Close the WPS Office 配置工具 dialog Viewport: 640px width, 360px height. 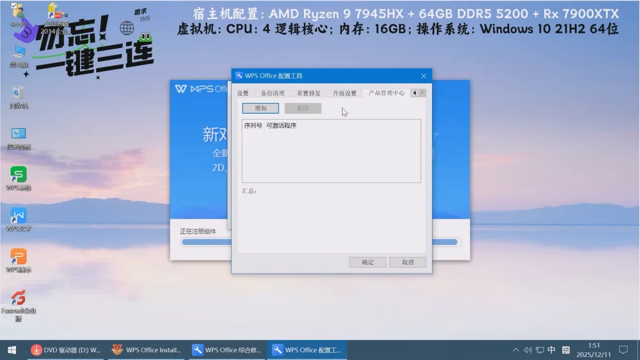pyautogui.click(x=424, y=76)
